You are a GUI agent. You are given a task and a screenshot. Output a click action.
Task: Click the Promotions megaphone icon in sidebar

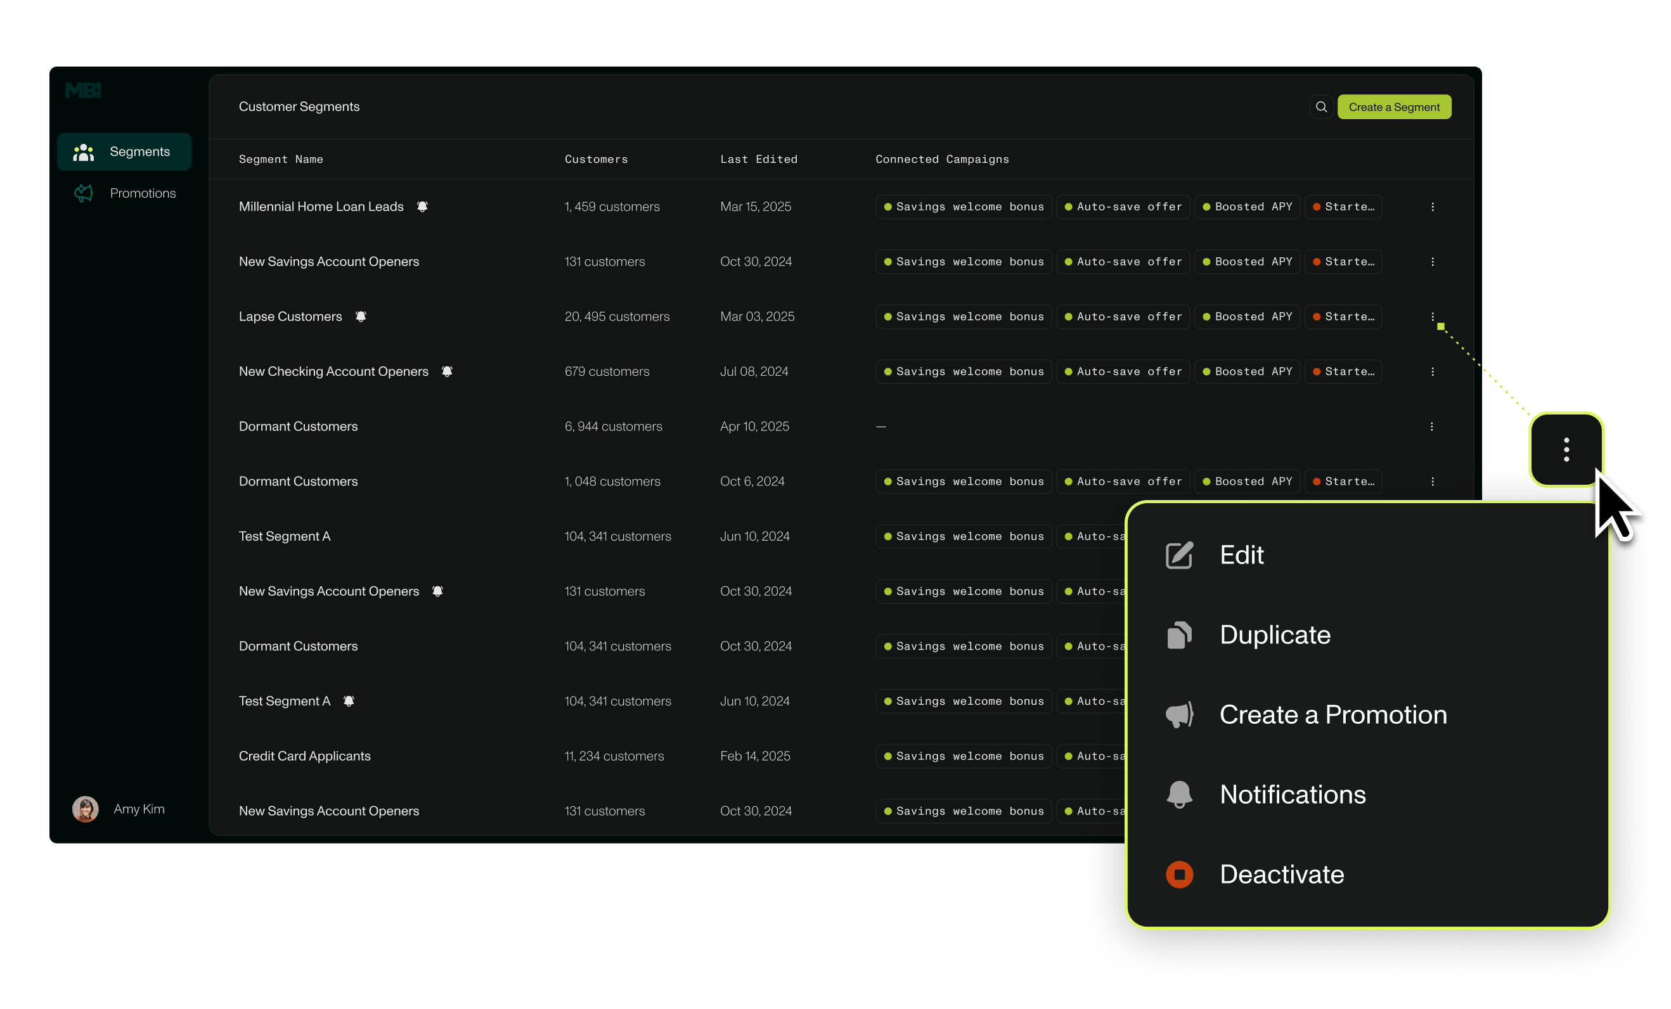coord(84,193)
